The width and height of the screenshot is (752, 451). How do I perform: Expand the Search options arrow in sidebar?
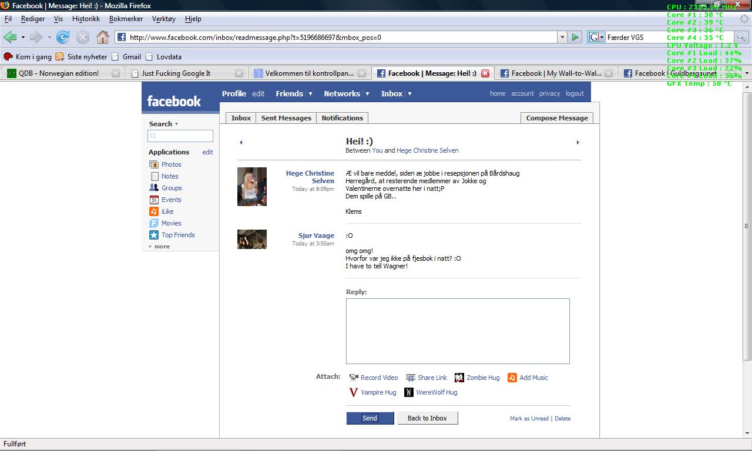[176, 124]
